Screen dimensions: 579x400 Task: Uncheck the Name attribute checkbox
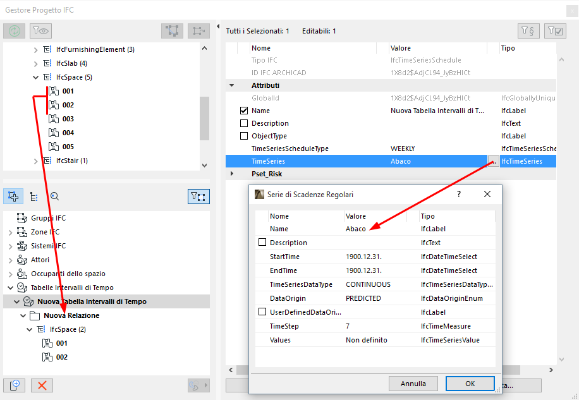pos(244,111)
